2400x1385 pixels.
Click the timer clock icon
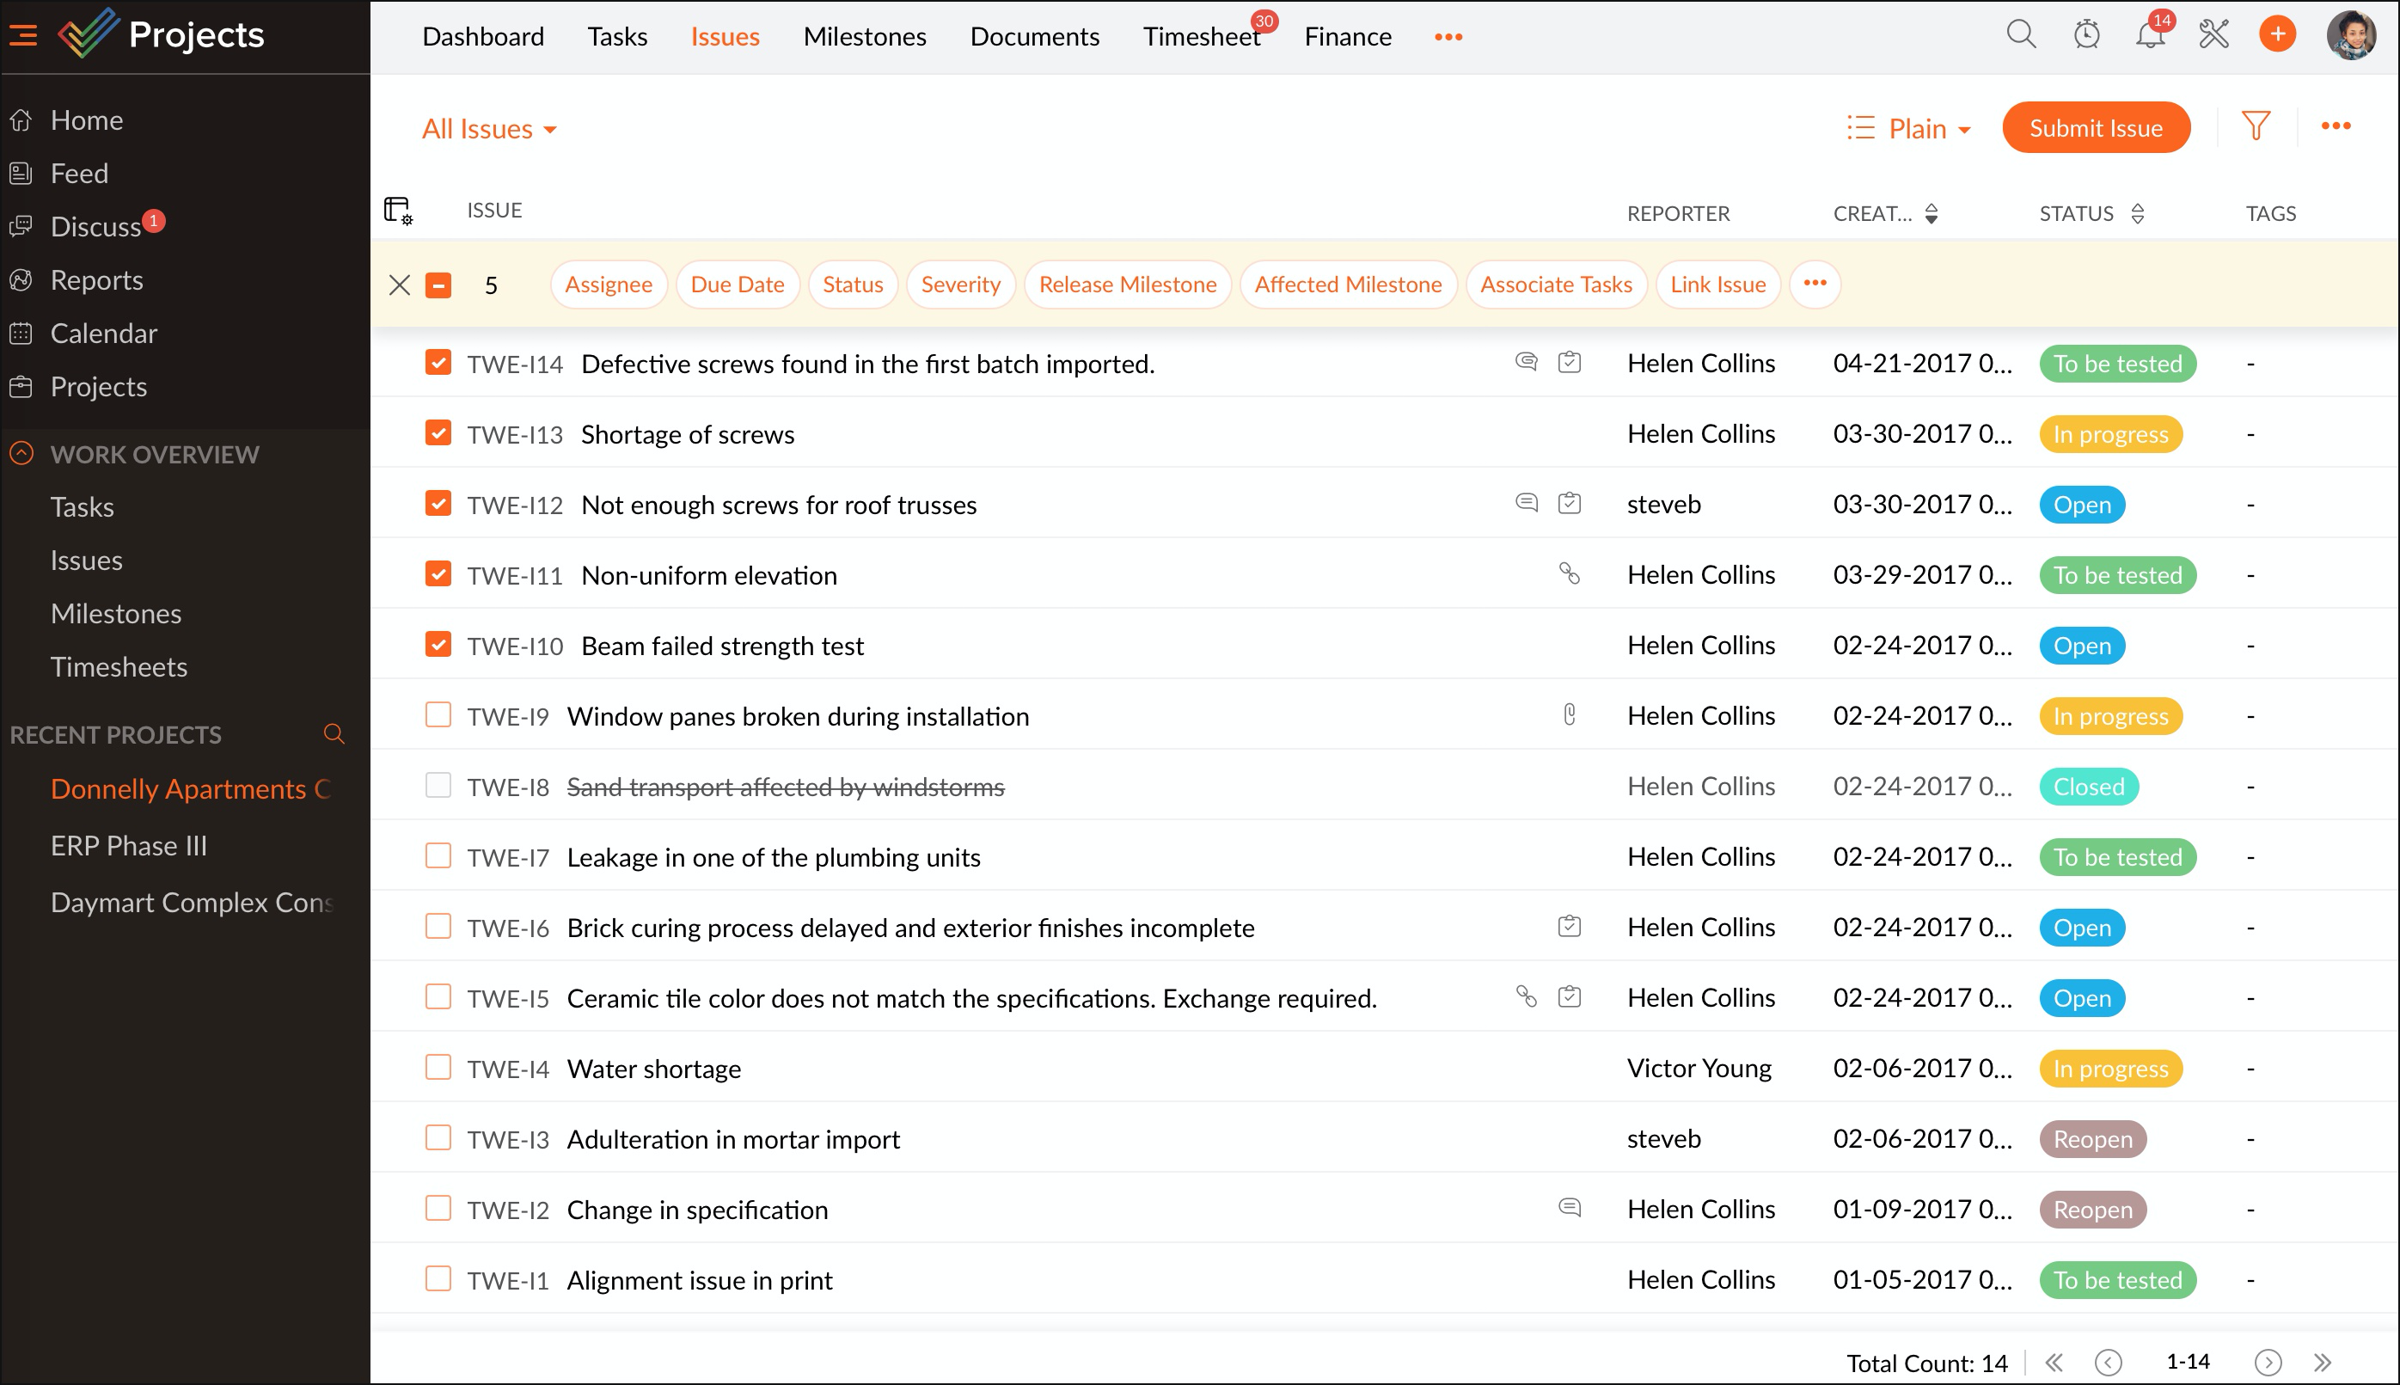[x=2086, y=35]
